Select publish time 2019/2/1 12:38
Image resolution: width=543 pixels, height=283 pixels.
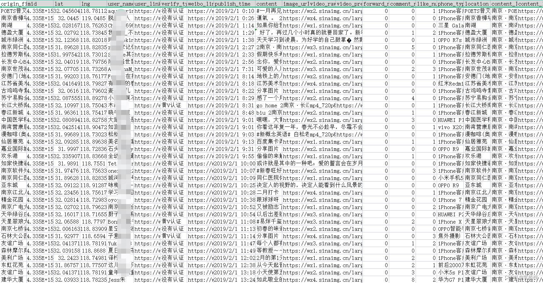click(x=234, y=265)
